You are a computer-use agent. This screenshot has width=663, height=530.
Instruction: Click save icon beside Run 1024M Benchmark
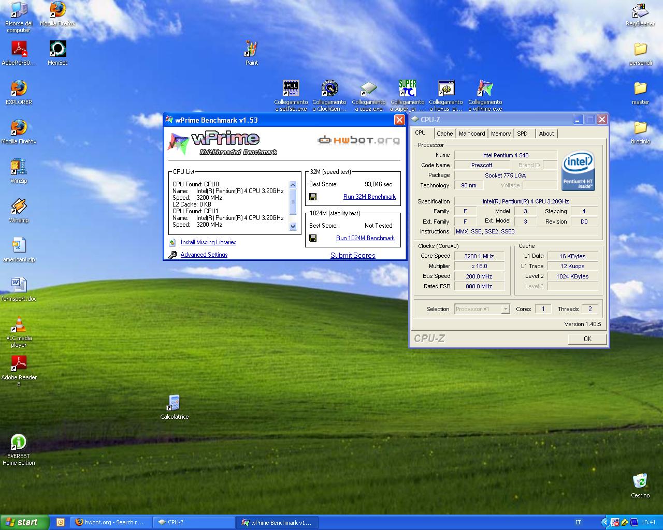click(313, 238)
